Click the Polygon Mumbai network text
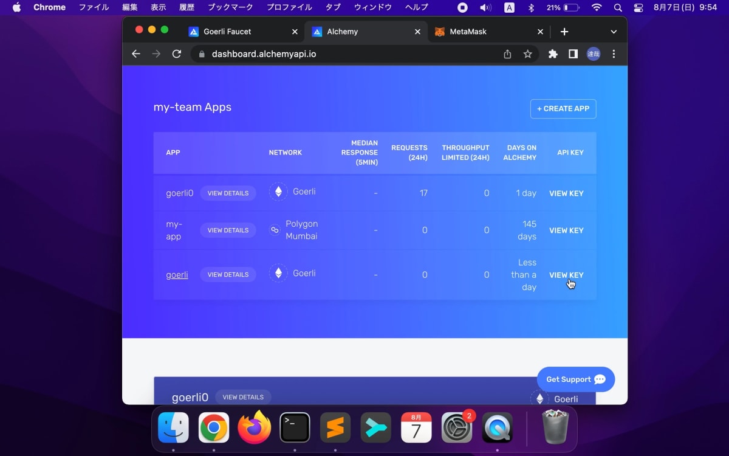Viewport: 729px width, 456px height. (302, 230)
